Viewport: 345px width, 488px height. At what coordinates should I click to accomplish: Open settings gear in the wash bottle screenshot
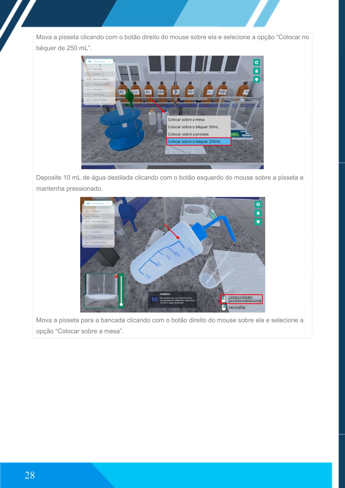tap(258, 204)
